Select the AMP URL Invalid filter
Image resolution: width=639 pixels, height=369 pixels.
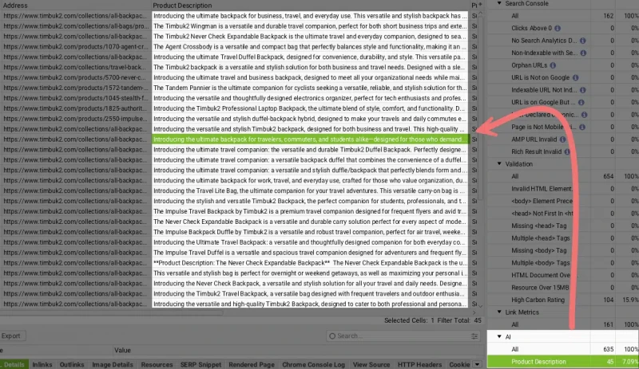(563, 139)
